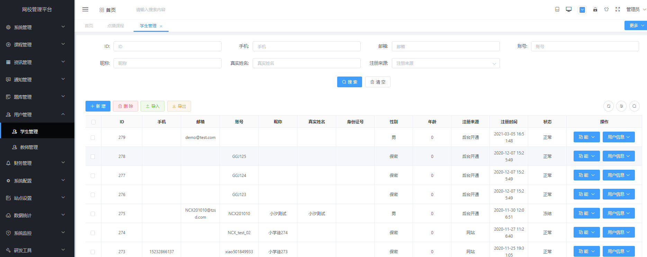Switch to the 首页 tab
Image resolution: width=647 pixels, height=257 pixels.
tap(89, 26)
